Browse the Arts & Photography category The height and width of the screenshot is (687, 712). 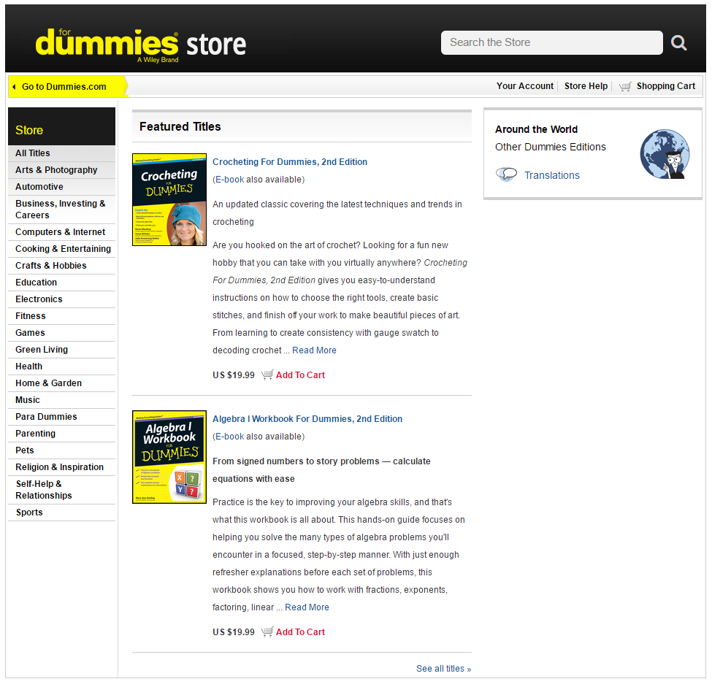62,170
